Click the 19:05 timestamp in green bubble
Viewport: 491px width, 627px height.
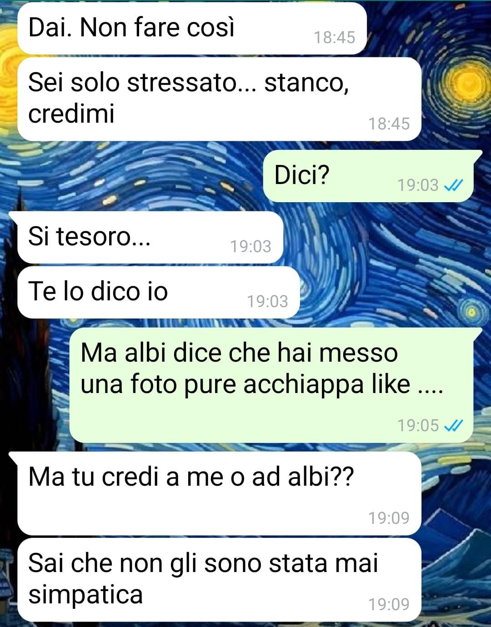click(418, 426)
